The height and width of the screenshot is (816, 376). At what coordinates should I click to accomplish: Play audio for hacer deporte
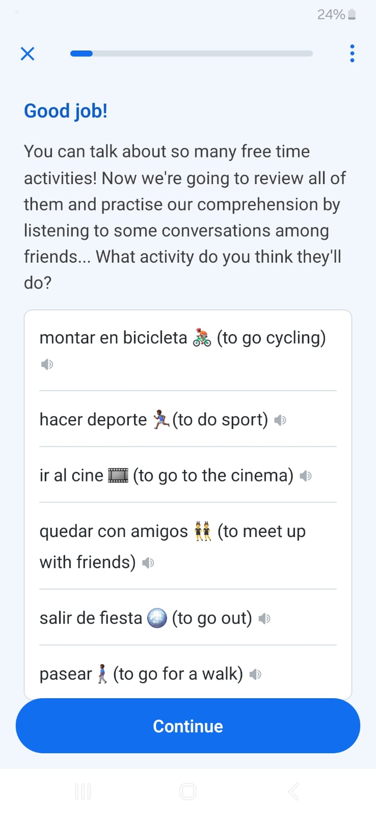(x=280, y=420)
